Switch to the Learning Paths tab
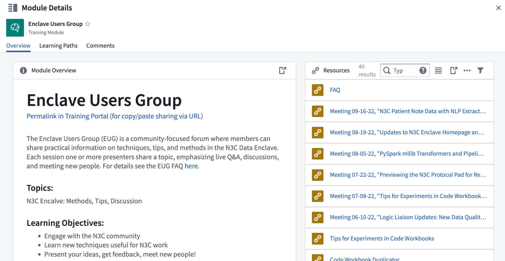Viewport: 505px width, 261px height. tap(58, 46)
